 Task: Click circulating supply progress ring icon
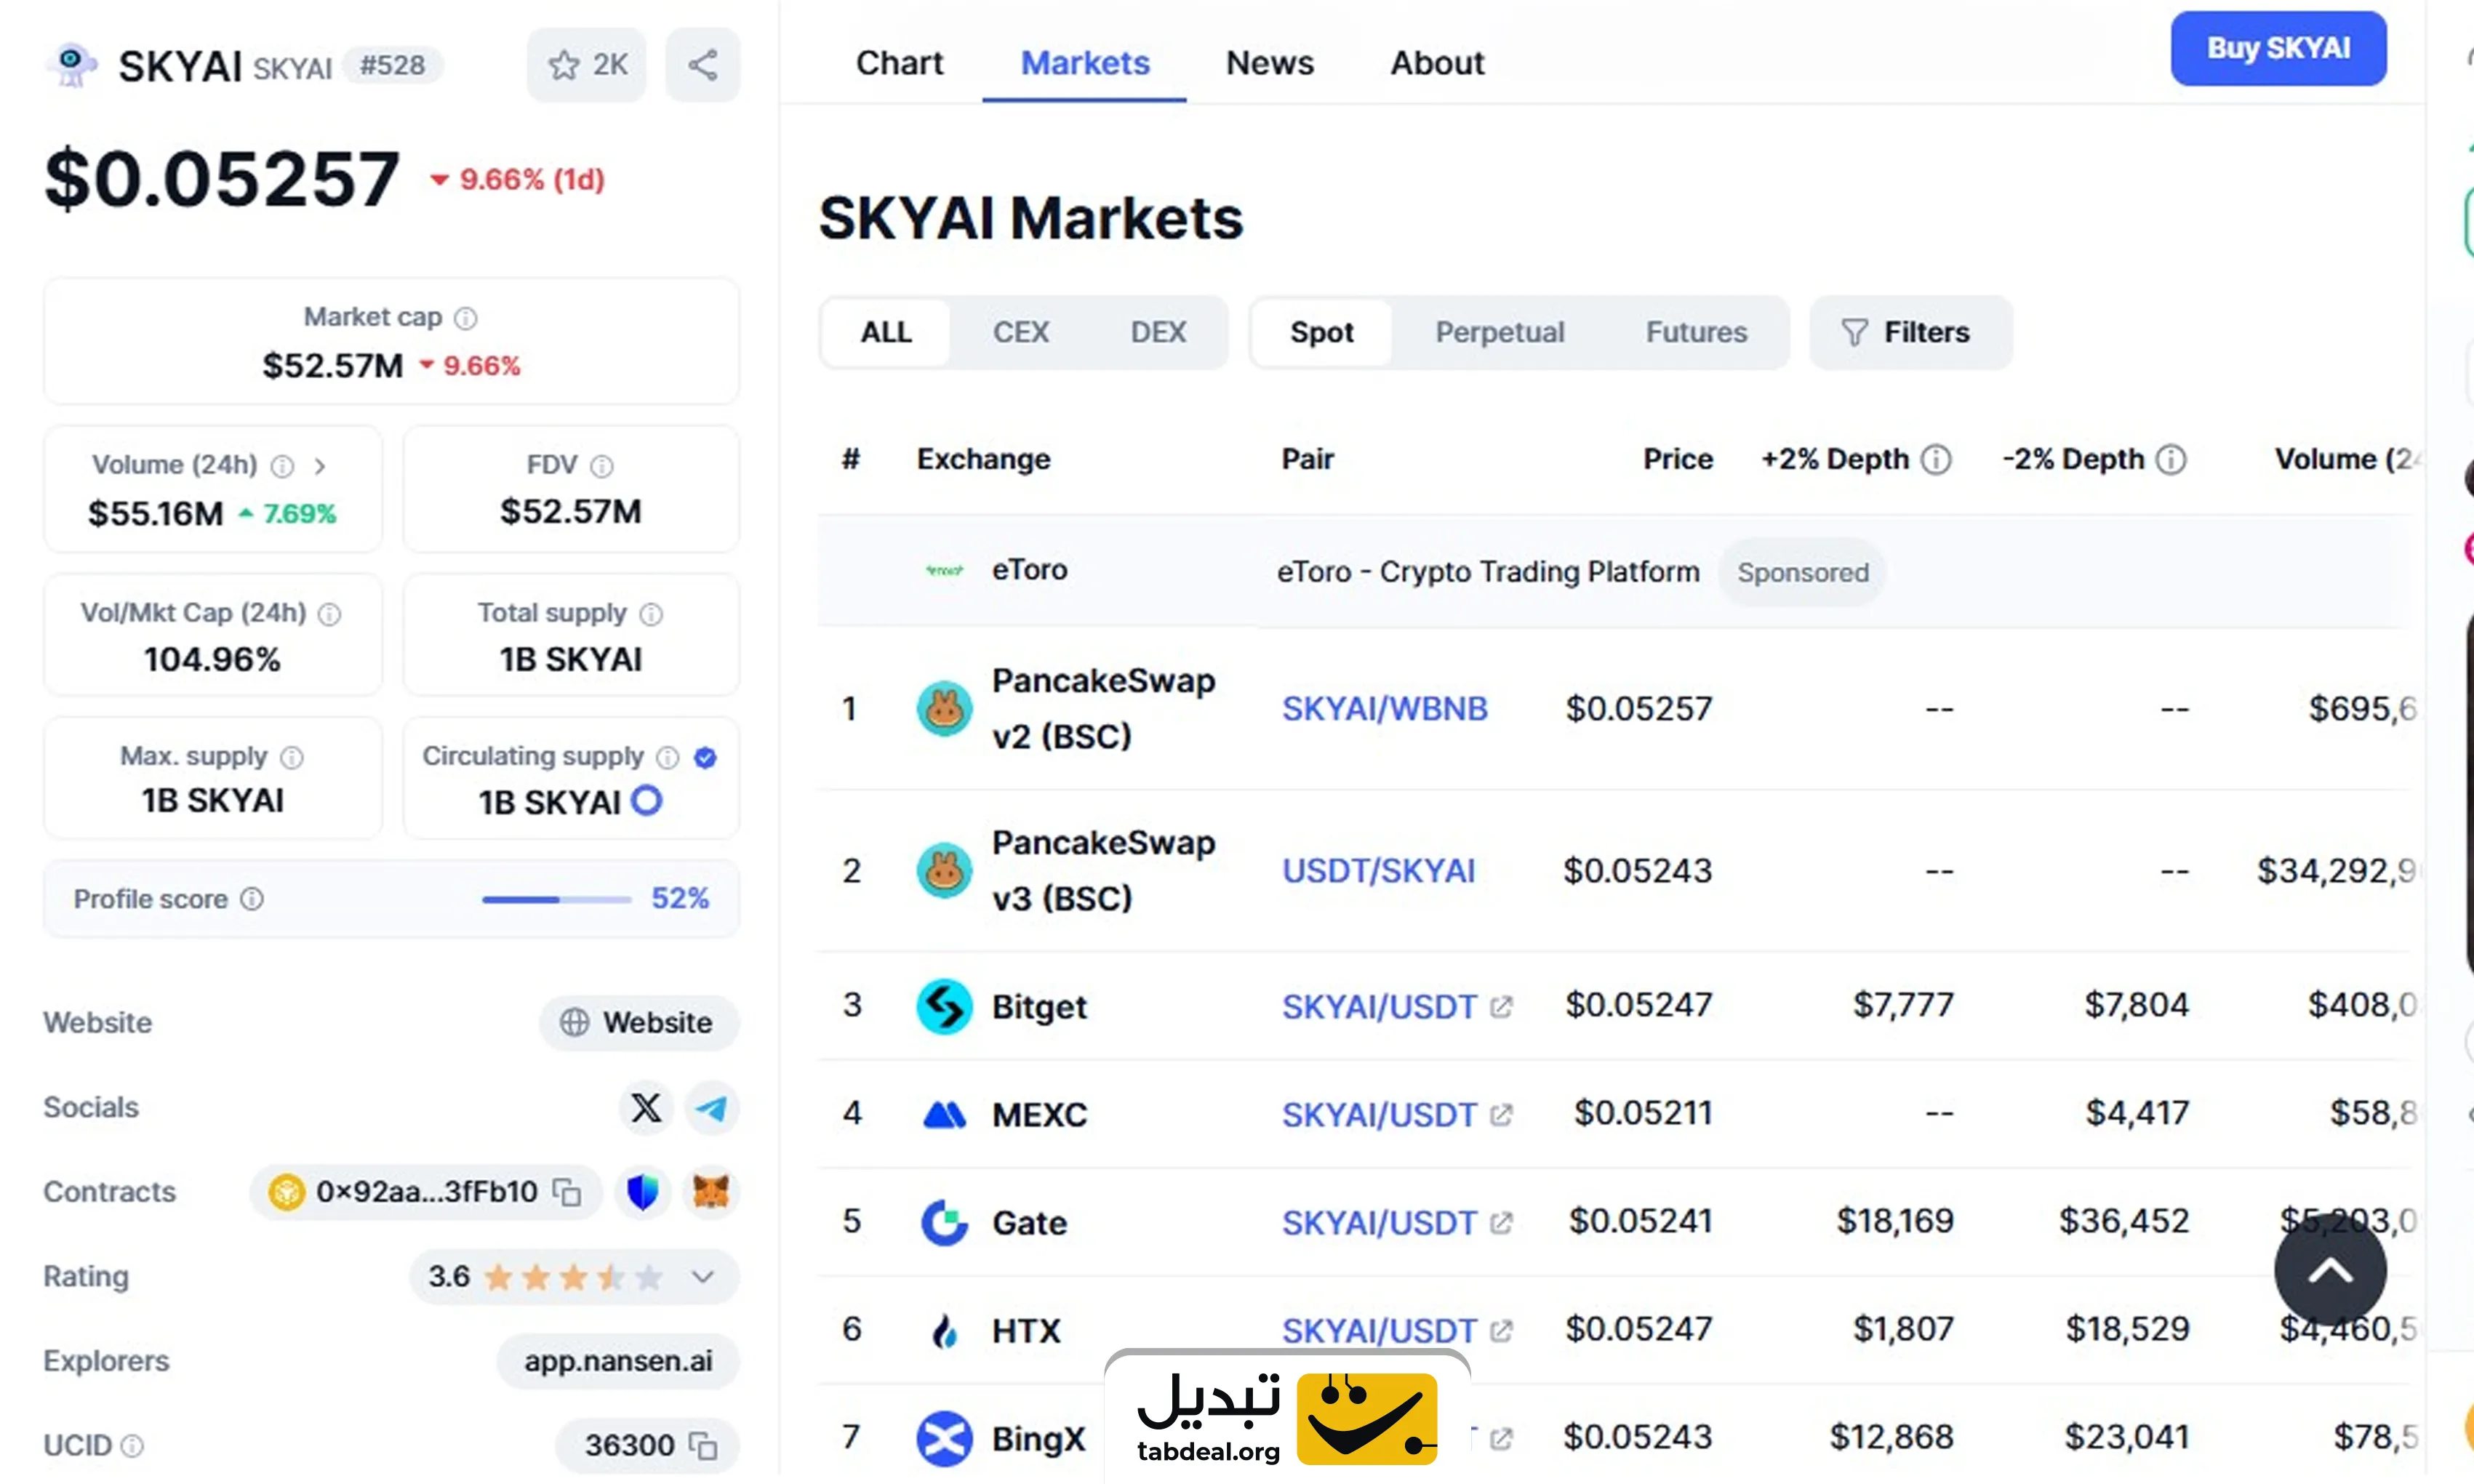tap(647, 801)
